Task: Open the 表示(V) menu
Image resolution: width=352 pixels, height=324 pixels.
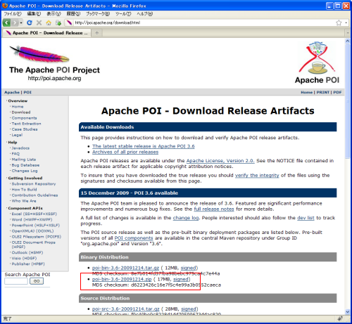Action: tap(54, 14)
